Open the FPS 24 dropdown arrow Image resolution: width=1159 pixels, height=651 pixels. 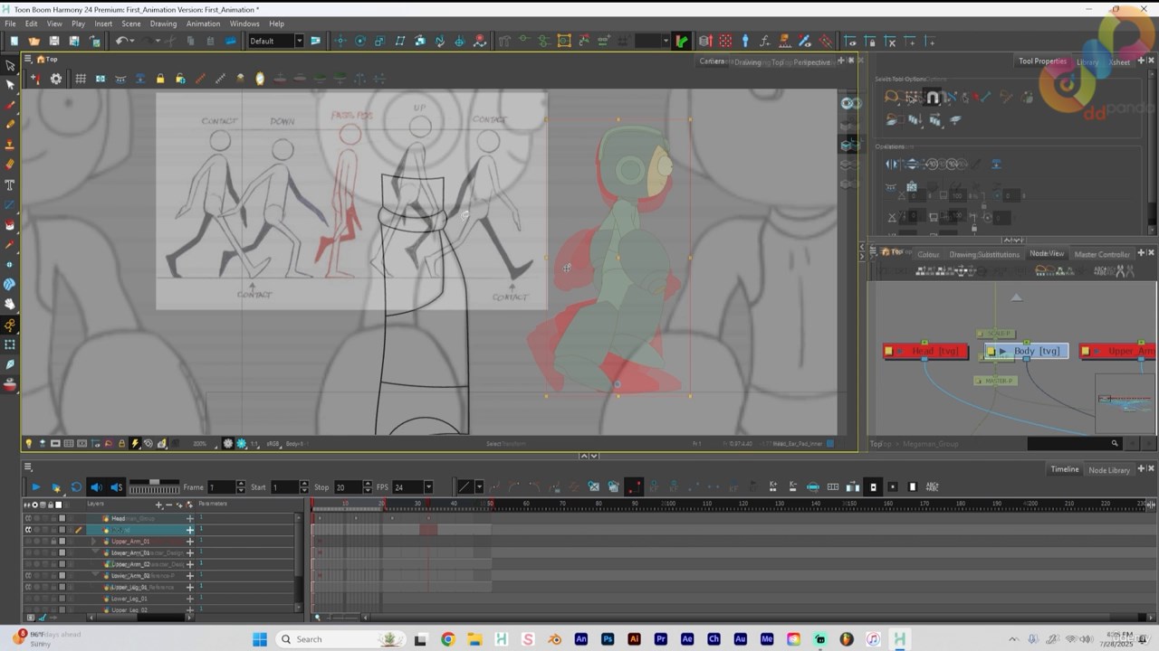tap(428, 487)
